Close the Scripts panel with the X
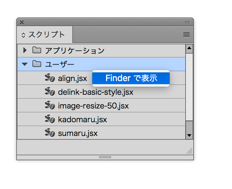 22,22
